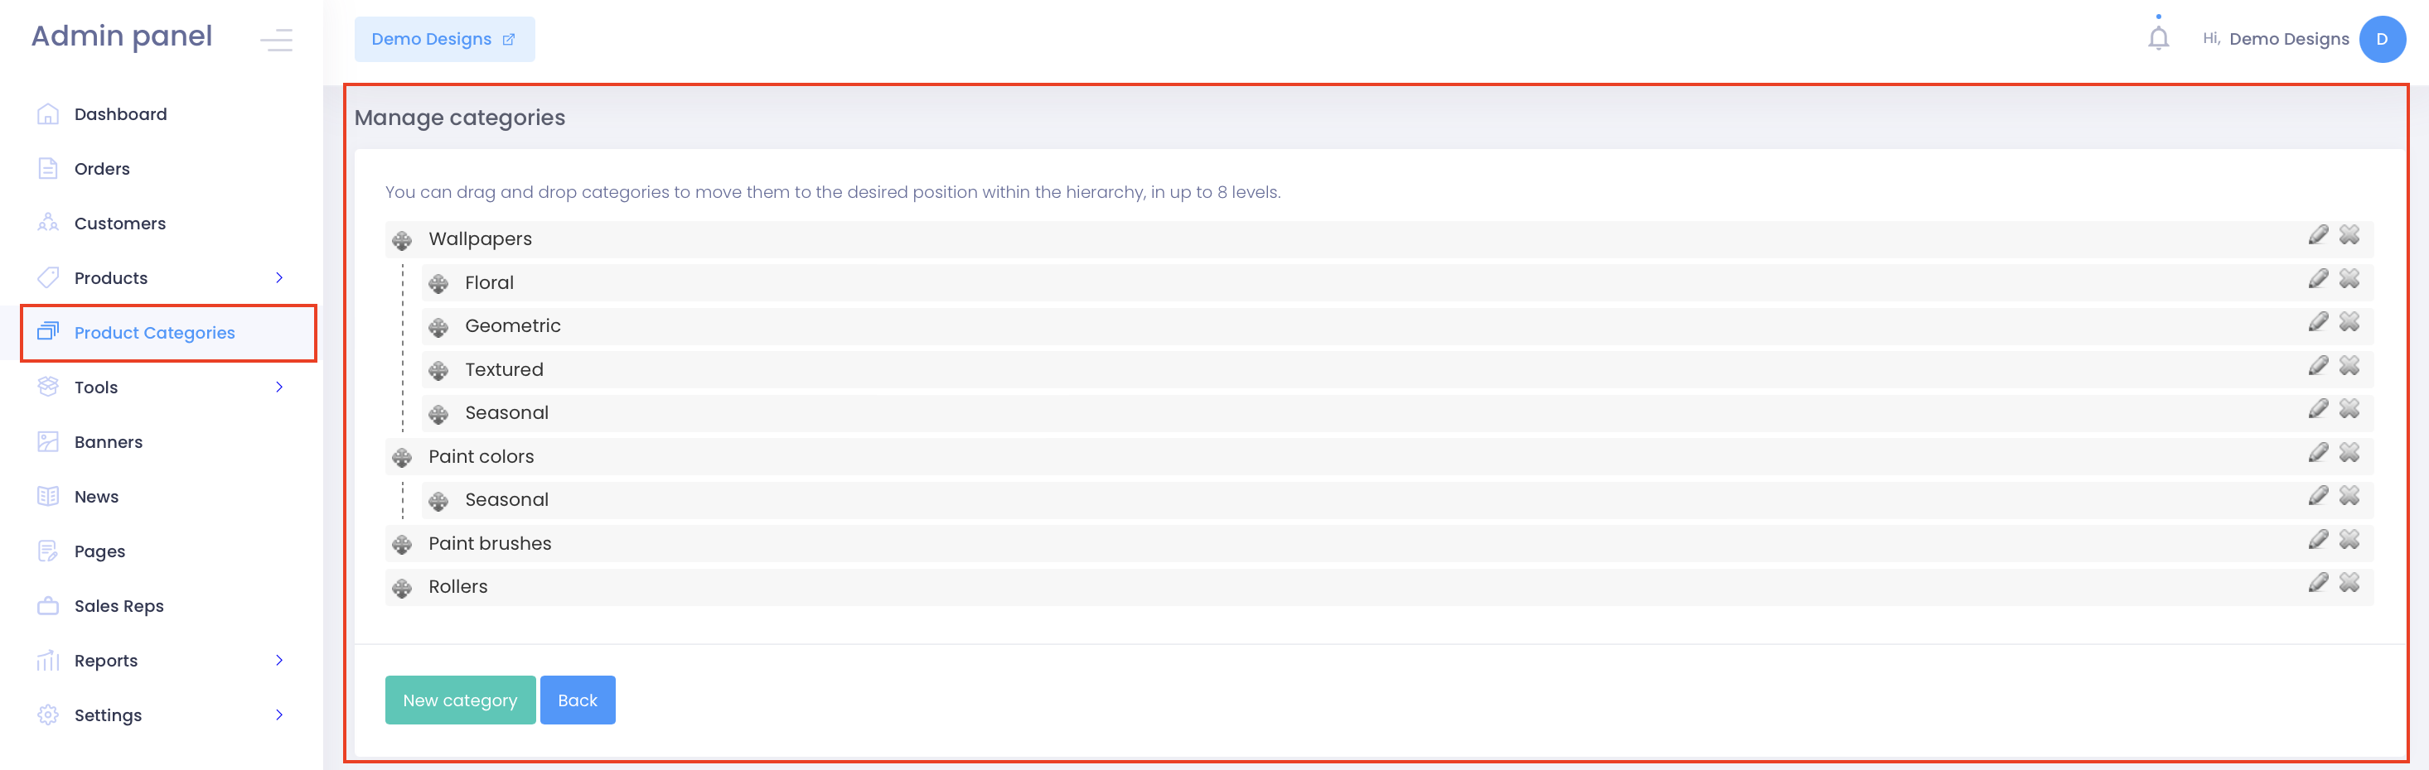
Task: Click the move handle for Paint brushes
Action: pos(402,545)
